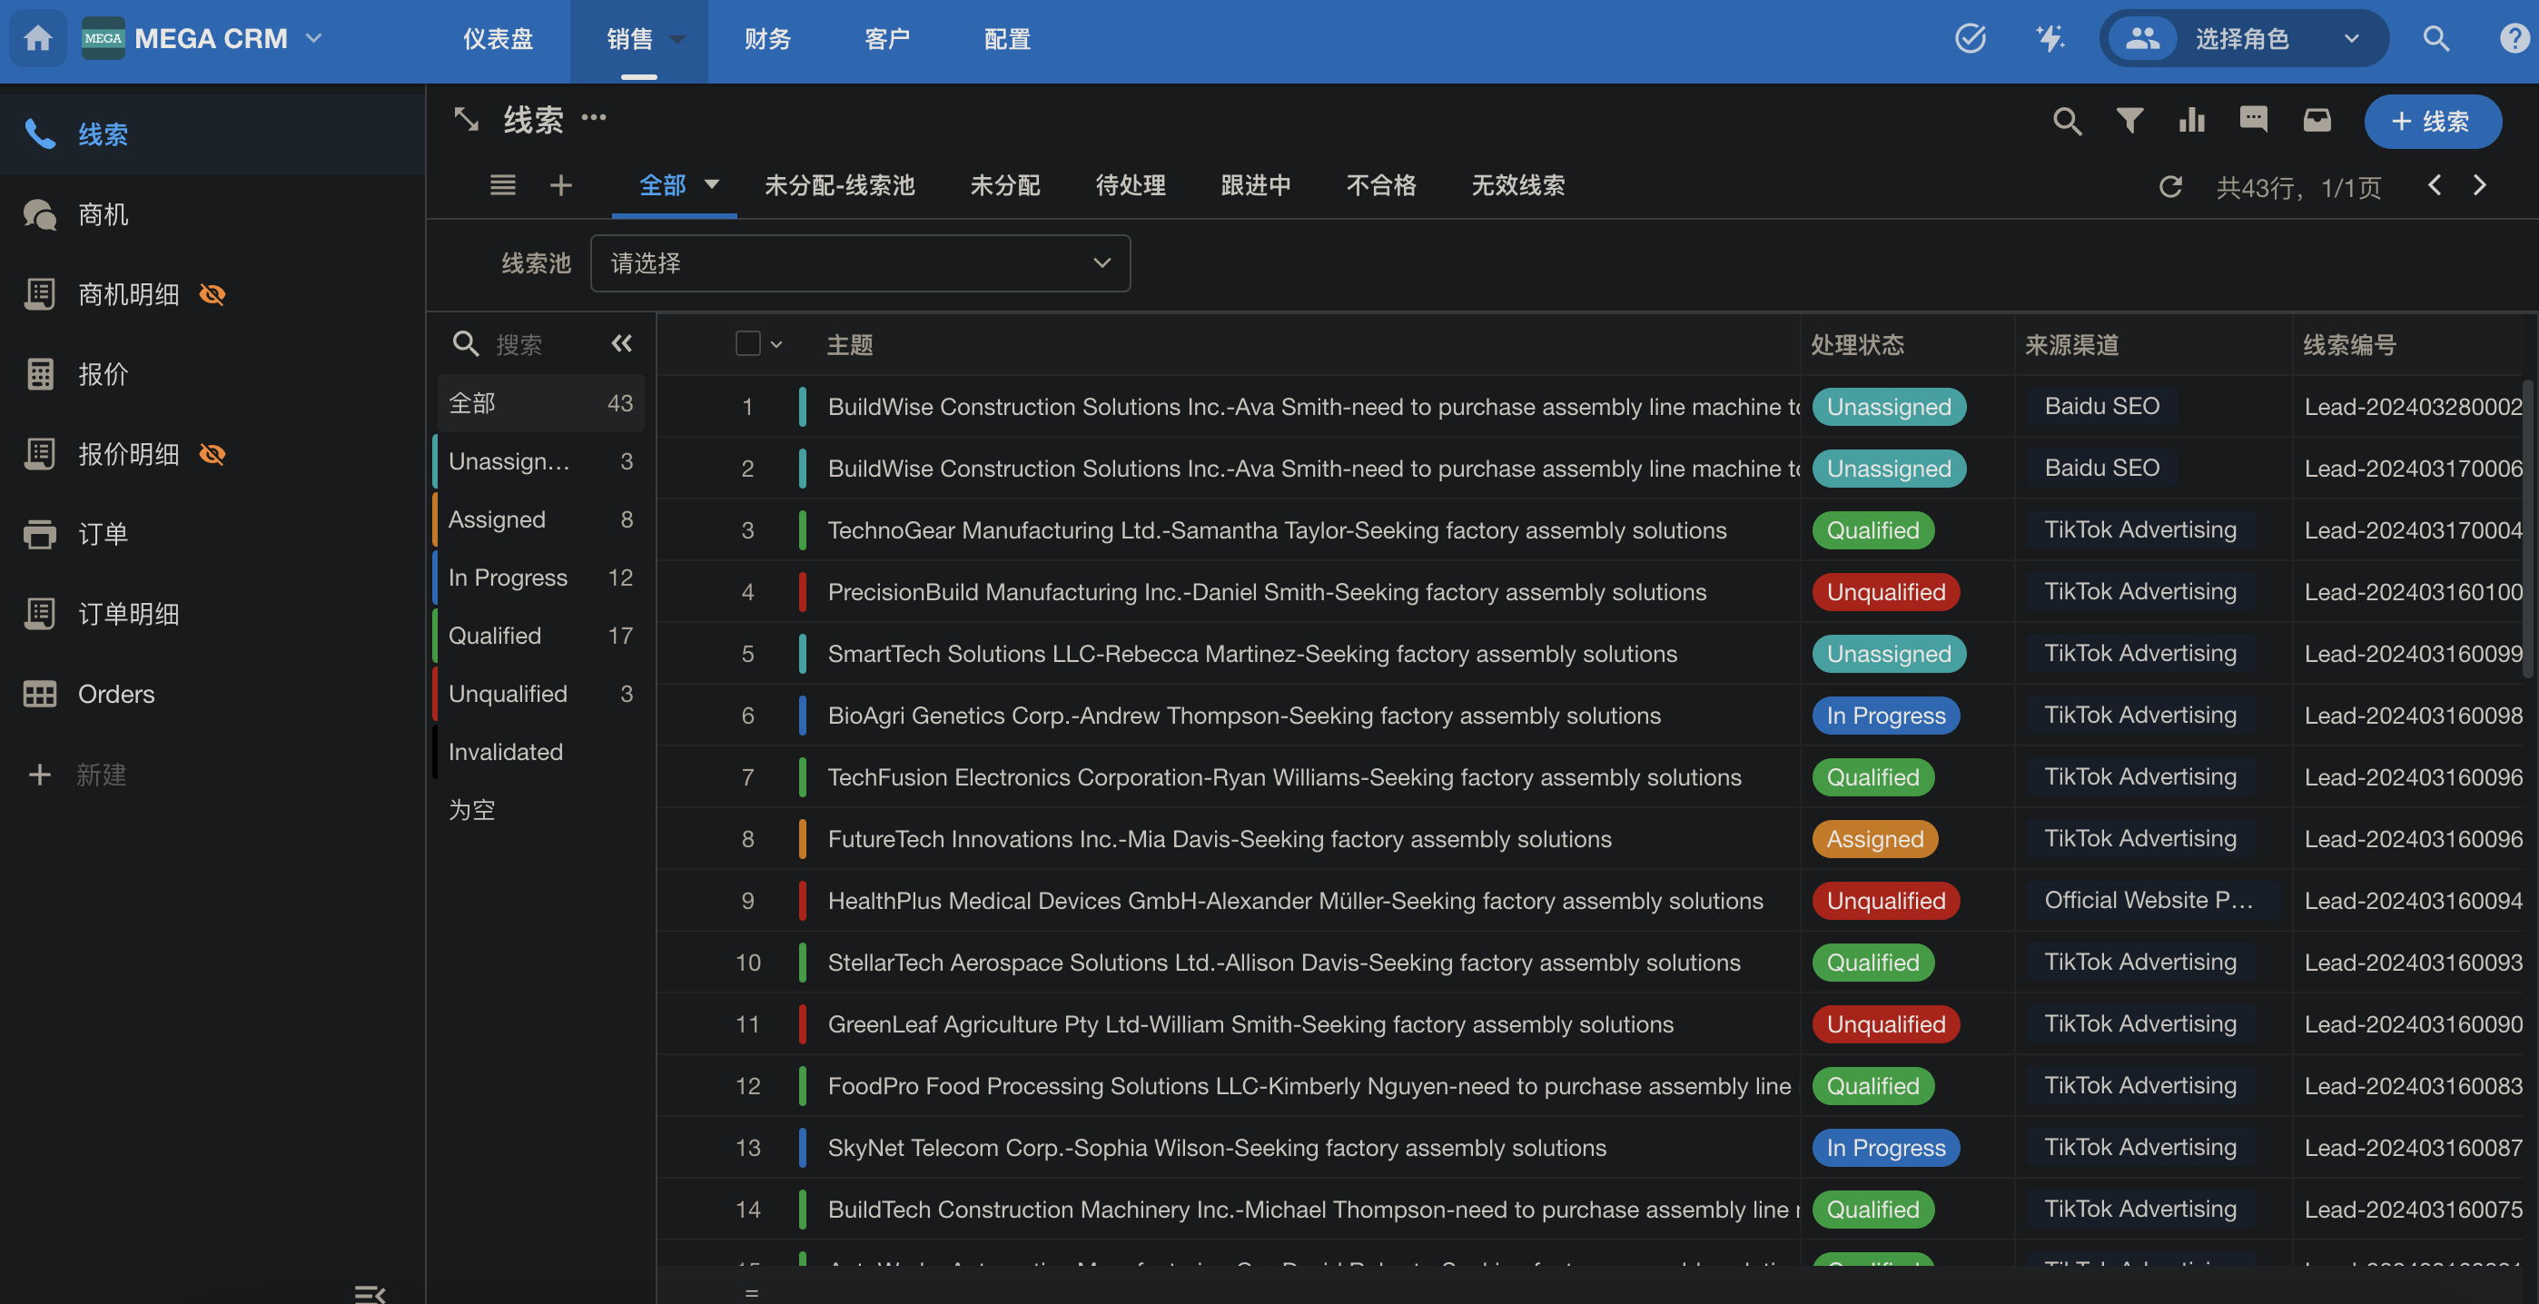Click the + 线索 create button
Screen dimensions: 2539x1304
point(2431,122)
